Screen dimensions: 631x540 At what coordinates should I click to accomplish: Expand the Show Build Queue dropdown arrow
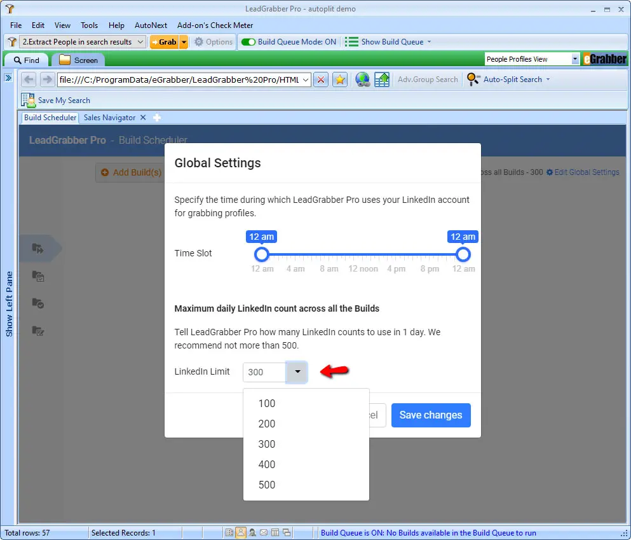point(429,42)
